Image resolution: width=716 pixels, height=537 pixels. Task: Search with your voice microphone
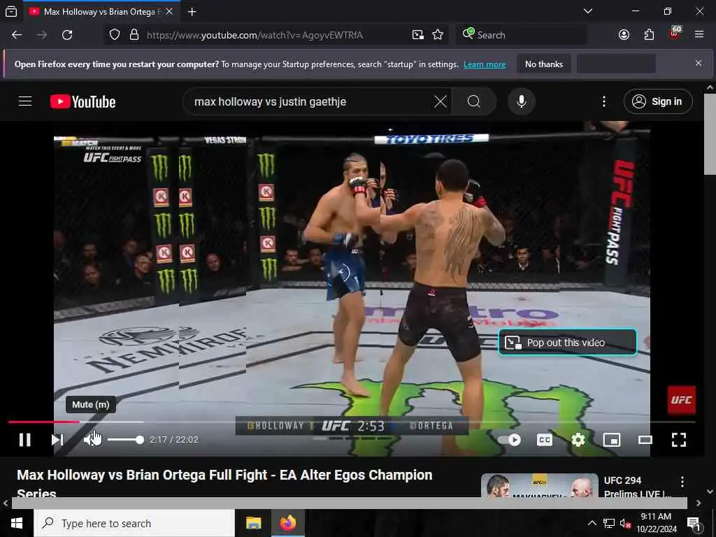click(x=522, y=101)
